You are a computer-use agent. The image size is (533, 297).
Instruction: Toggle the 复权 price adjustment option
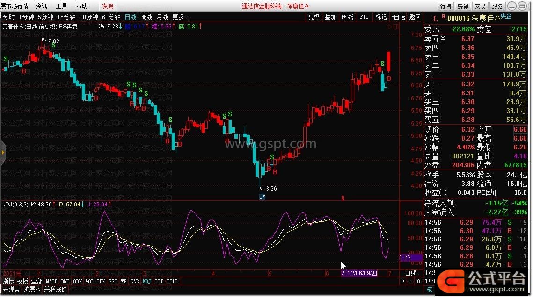(314, 17)
